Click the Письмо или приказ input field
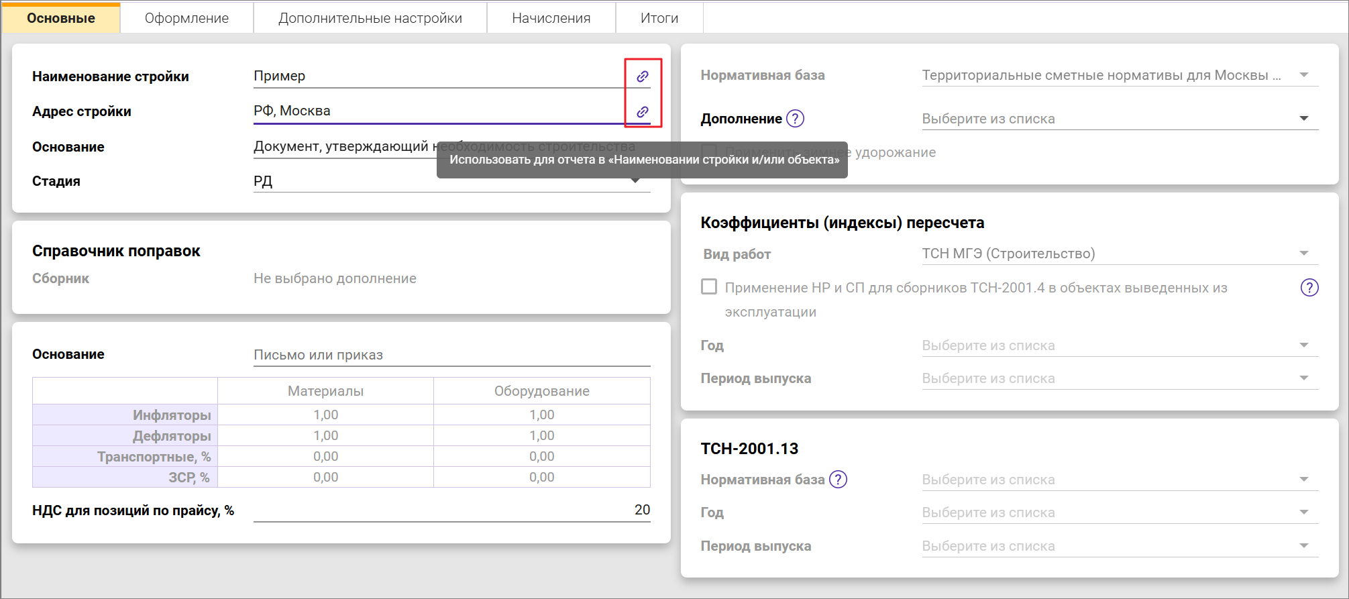The width and height of the screenshot is (1349, 599). 451,355
